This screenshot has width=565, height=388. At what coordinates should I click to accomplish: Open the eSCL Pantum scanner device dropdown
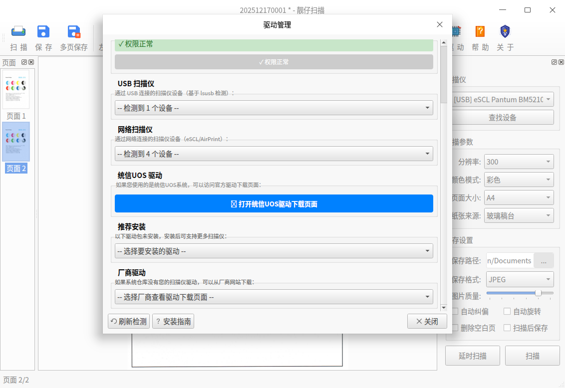(x=503, y=99)
